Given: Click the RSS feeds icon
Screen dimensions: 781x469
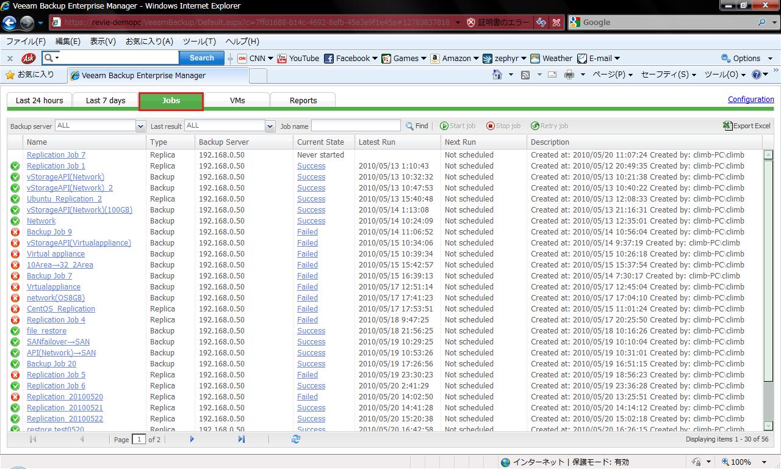Looking at the screenshot, I should (x=525, y=75).
